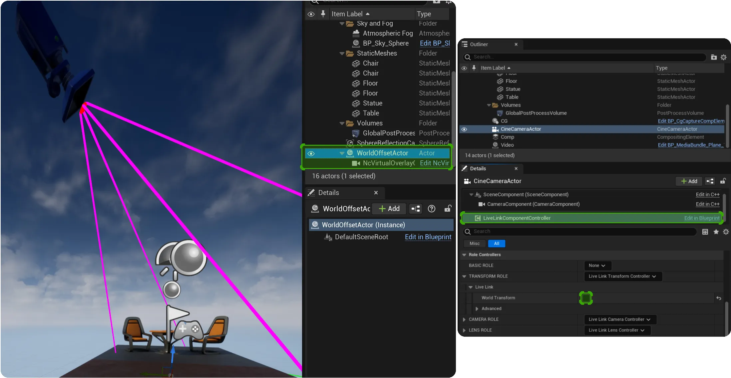Viewport: 731px width, 378px height.
Task: Click BP_Sky_Sphere actor icon
Action: [356, 43]
